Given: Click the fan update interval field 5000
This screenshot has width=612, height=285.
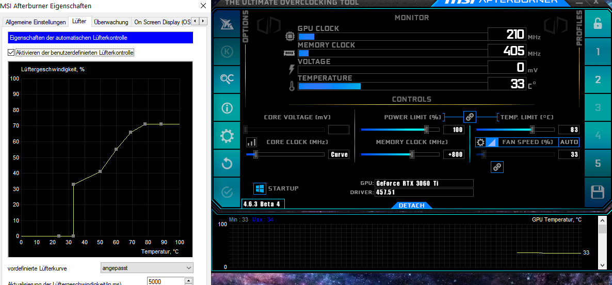Looking at the screenshot, I should [x=166, y=281].
